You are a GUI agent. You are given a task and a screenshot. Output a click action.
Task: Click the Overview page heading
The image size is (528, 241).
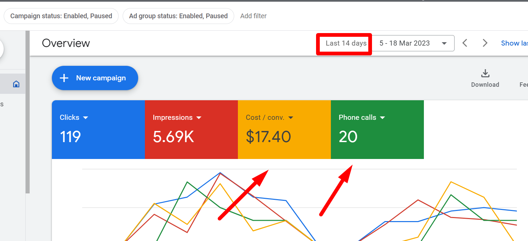66,43
